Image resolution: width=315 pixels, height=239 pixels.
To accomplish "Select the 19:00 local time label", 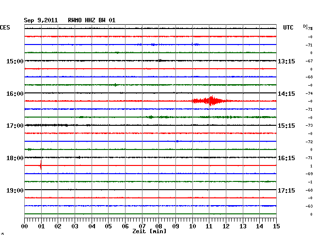I will tap(15, 190).
